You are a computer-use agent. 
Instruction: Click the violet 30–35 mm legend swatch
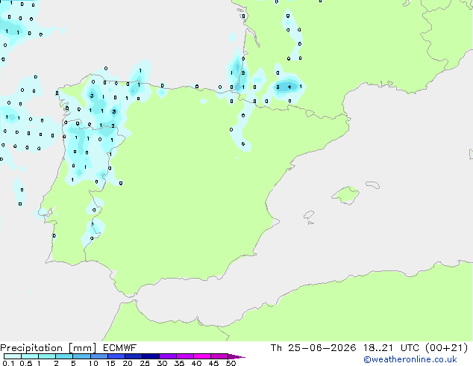(x=168, y=356)
